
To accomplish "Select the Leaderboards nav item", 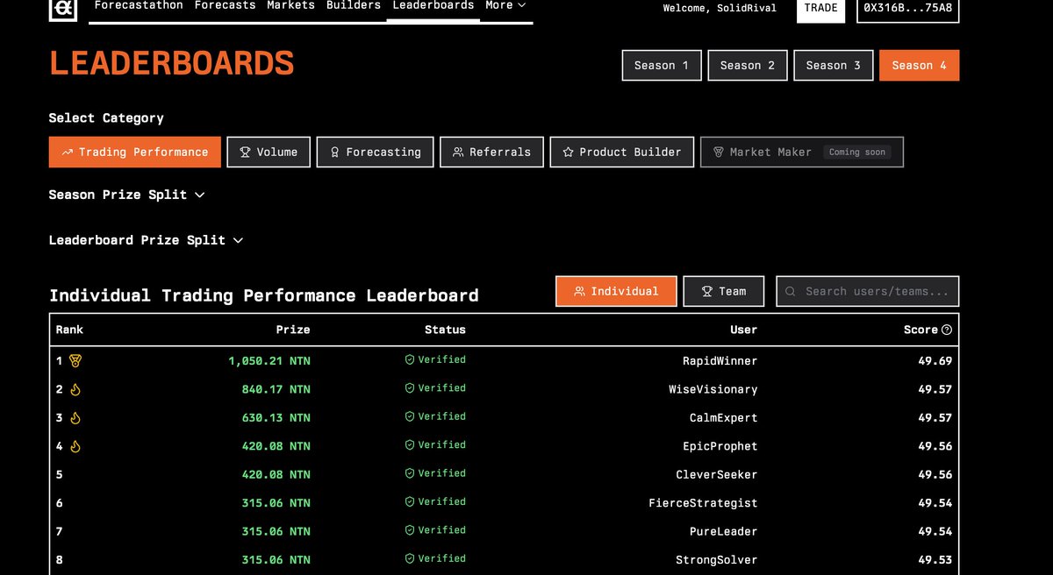I will point(433,5).
